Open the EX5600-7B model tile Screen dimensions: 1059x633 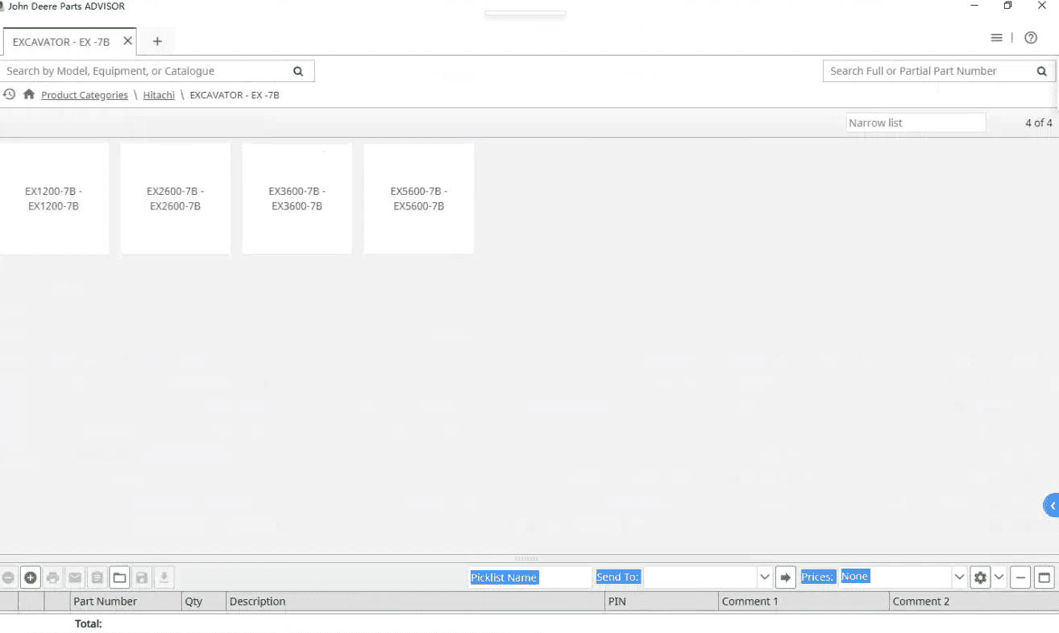(419, 199)
